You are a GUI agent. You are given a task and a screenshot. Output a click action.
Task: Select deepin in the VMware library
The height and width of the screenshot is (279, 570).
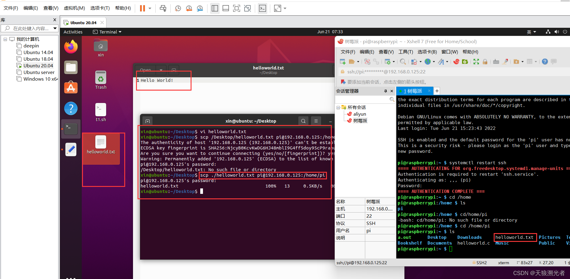click(x=31, y=46)
